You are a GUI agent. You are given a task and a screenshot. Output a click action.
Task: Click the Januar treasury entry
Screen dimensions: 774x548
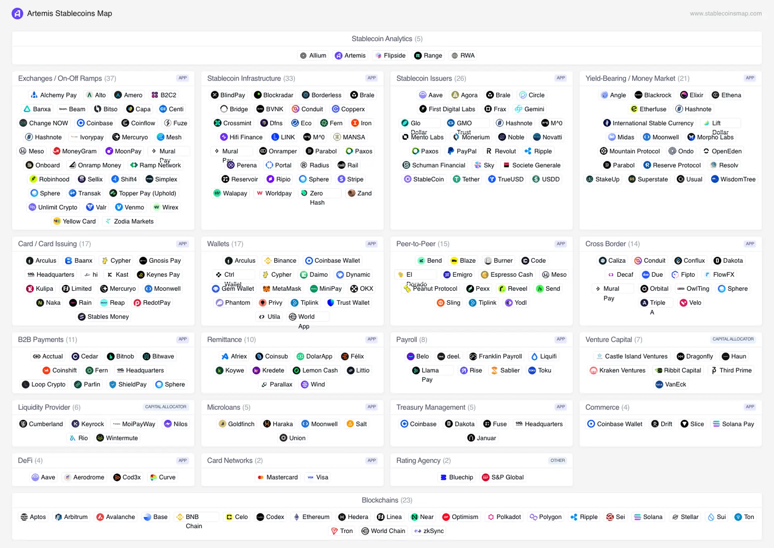coord(482,438)
